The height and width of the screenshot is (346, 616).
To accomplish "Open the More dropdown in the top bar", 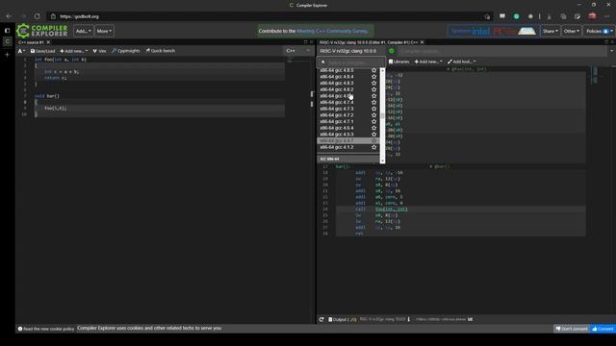I will coord(104,31).
